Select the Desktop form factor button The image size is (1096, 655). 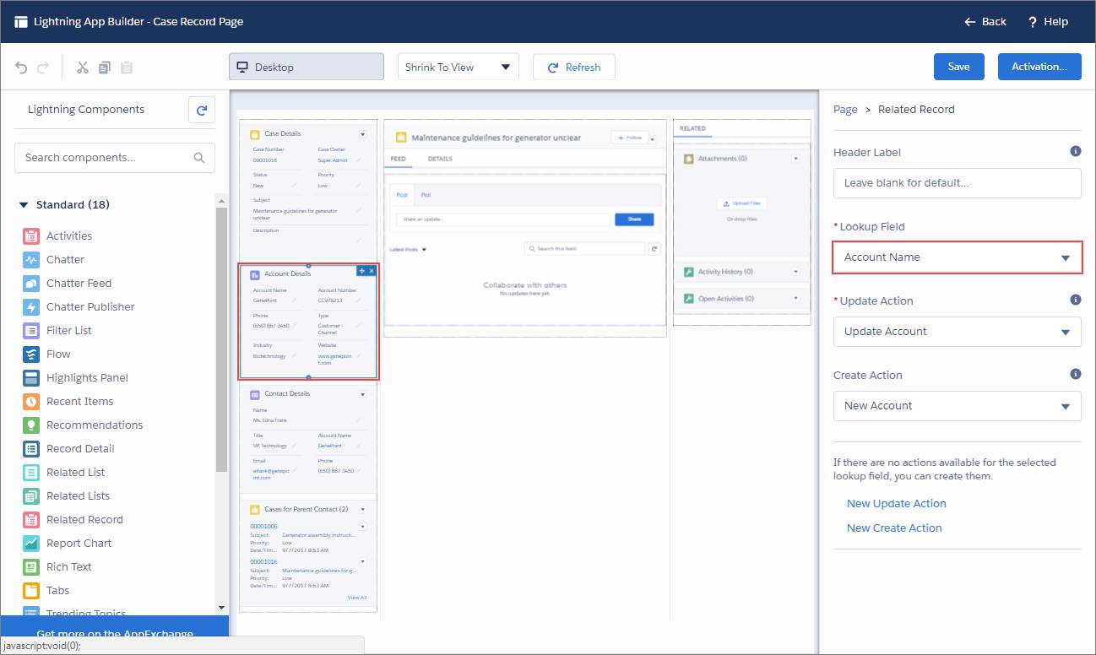[x=307, y=68]
